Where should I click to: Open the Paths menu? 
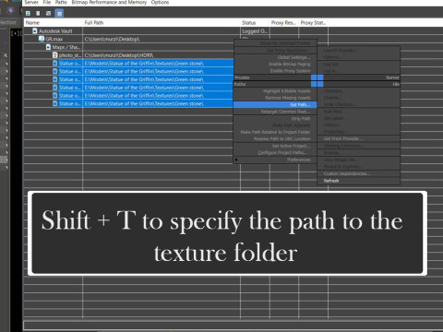(x=61, y=3)
